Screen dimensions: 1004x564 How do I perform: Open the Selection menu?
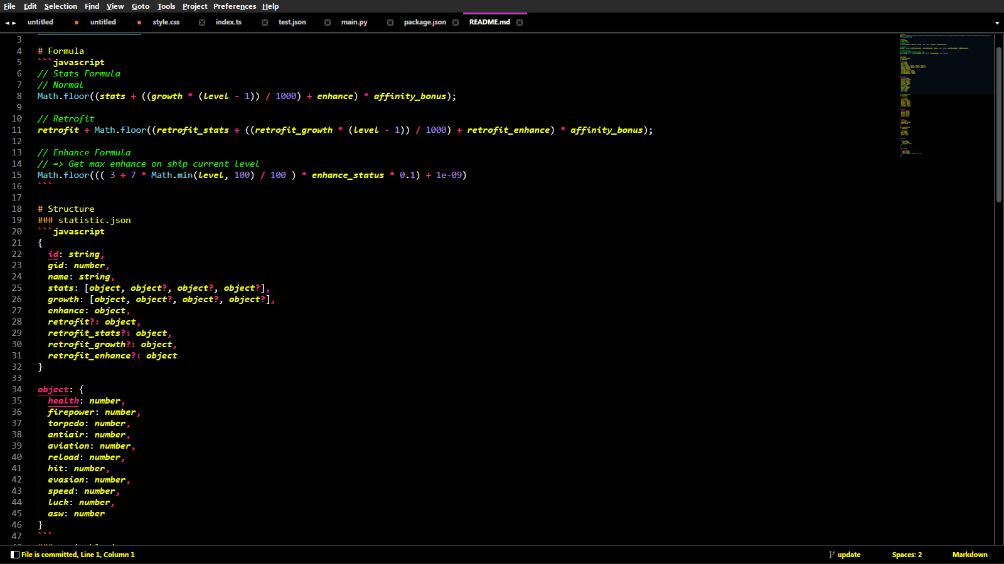(61, 6)
